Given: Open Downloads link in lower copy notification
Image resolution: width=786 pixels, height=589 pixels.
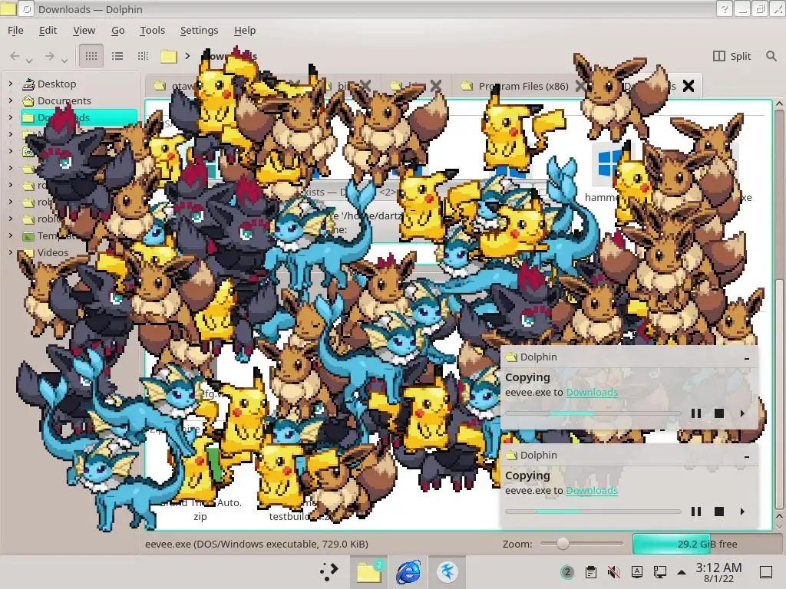Looking at the screenshot, I should [592, 490].
